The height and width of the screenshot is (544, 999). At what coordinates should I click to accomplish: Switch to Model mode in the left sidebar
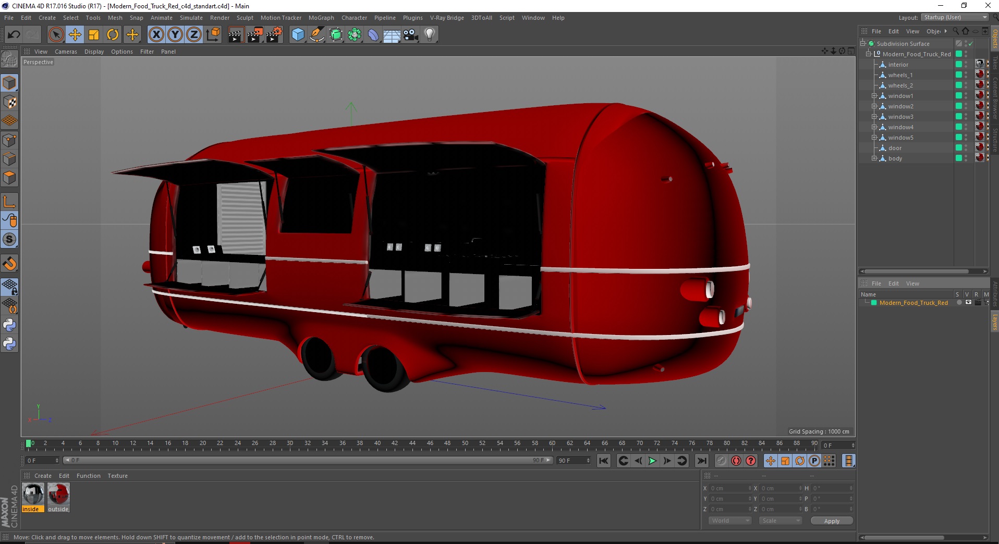pos(10,83)
